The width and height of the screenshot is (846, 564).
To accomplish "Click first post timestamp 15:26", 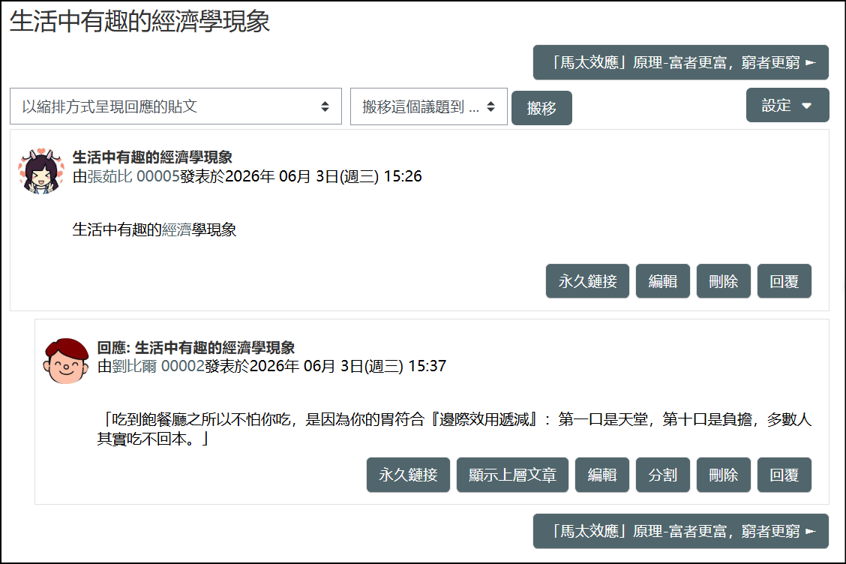I will 403,176.
